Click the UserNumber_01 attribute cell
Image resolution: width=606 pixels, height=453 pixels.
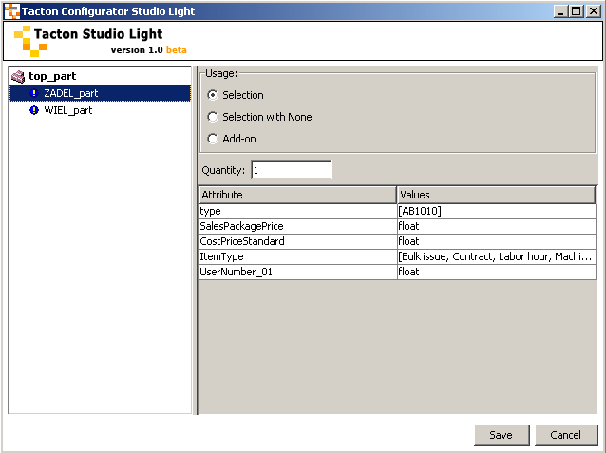point(298,272)
